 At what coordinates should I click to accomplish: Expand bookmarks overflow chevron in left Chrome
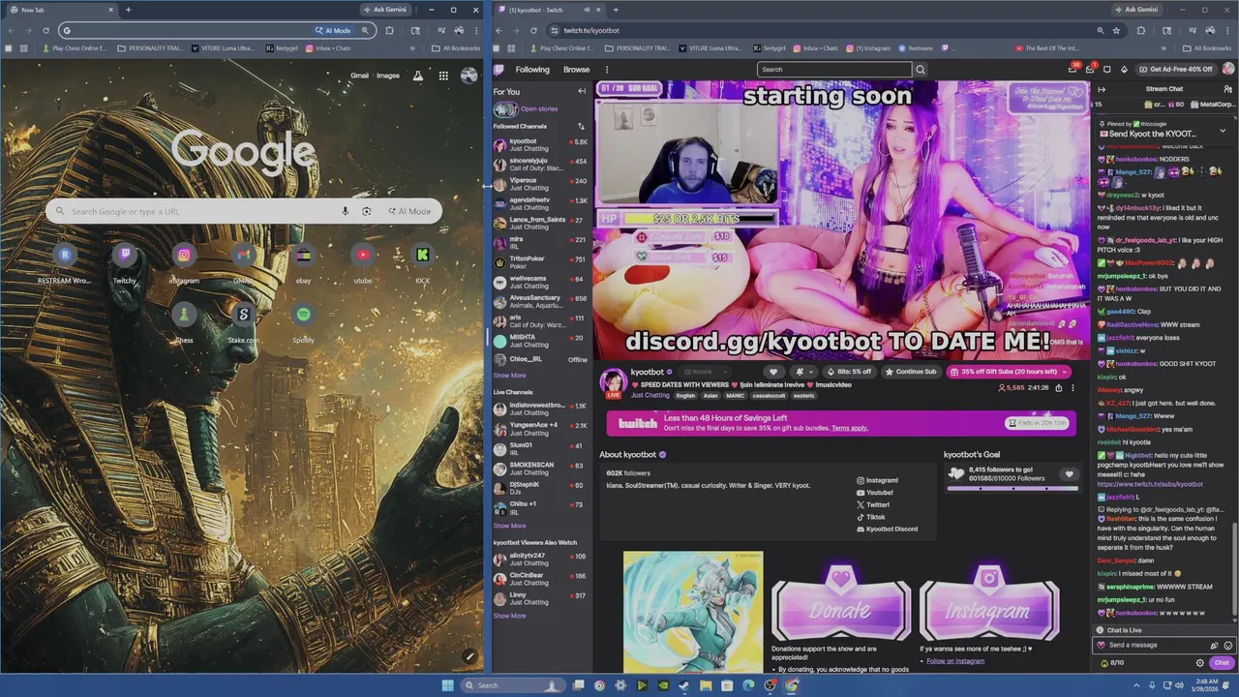click(x=412, y=48)
